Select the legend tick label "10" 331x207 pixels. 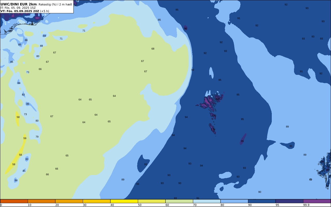[x=29, y=205]
